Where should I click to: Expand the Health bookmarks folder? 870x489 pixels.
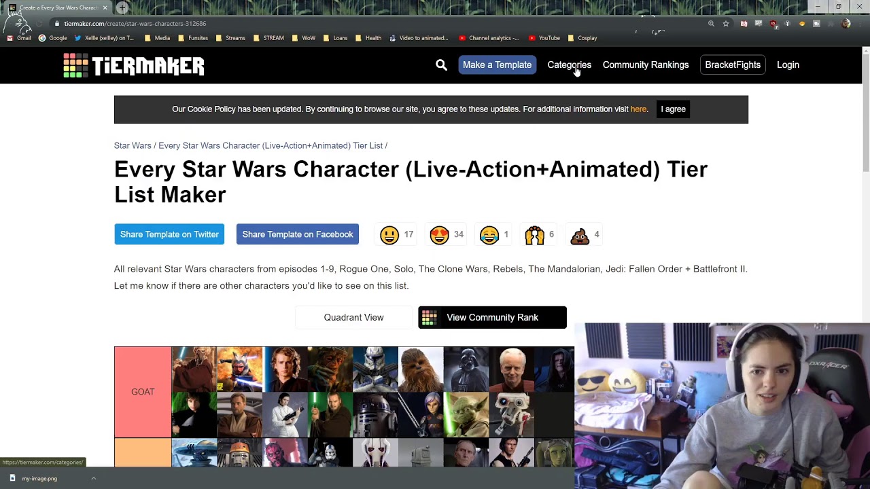(368, 38)
